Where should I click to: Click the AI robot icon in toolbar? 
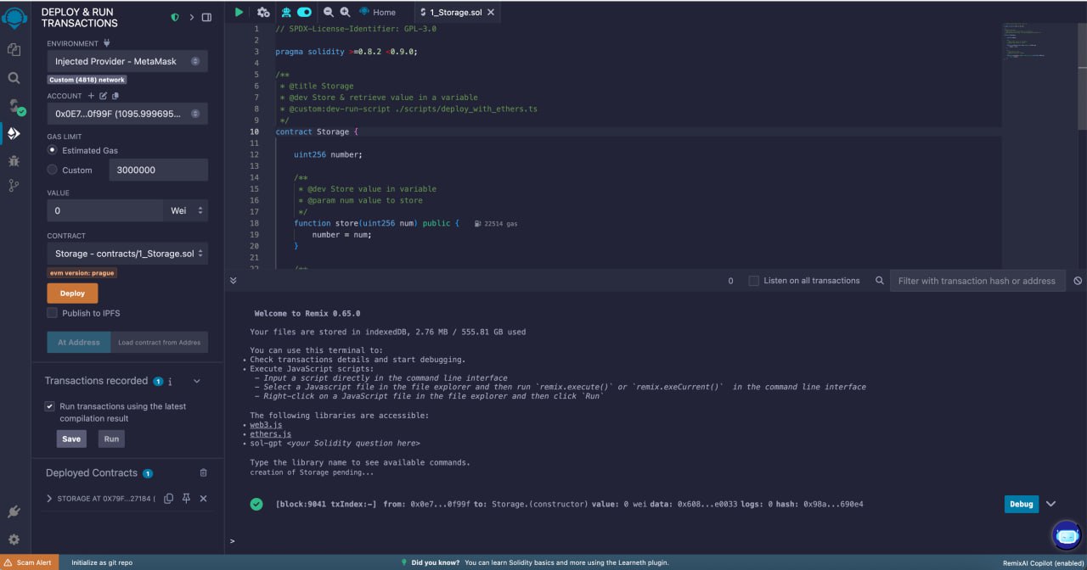(286, 12)
